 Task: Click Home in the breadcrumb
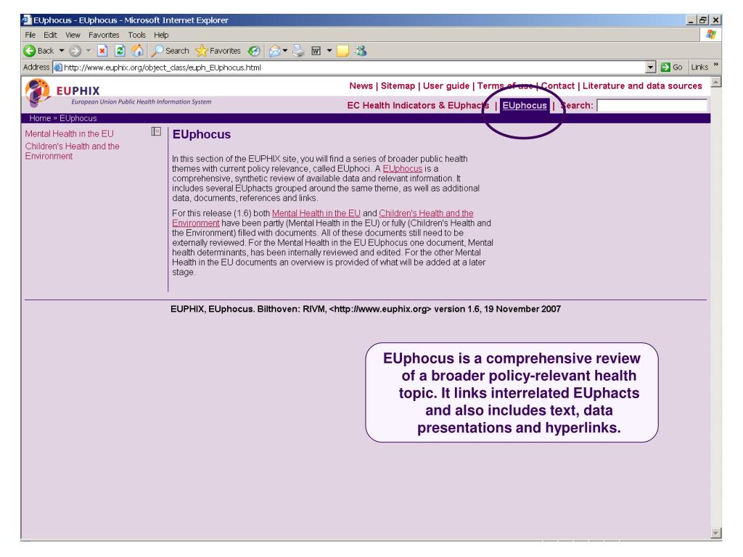pyautogui.click(x=40, y=118)
